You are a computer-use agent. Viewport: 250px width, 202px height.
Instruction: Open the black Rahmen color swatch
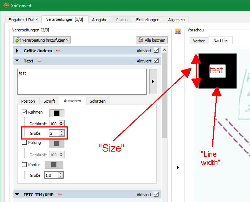click(57, 113)
